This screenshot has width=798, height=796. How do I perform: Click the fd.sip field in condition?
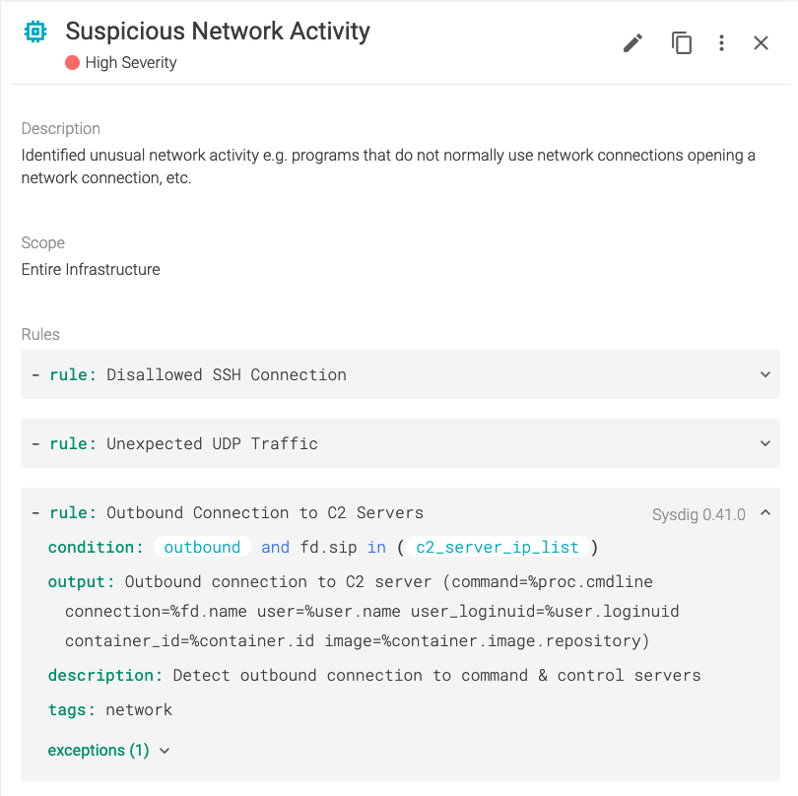pos(328,547)
